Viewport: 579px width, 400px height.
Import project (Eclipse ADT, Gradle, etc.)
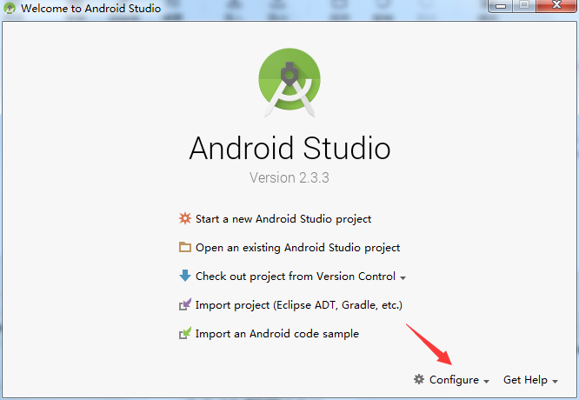click(299, 305)
